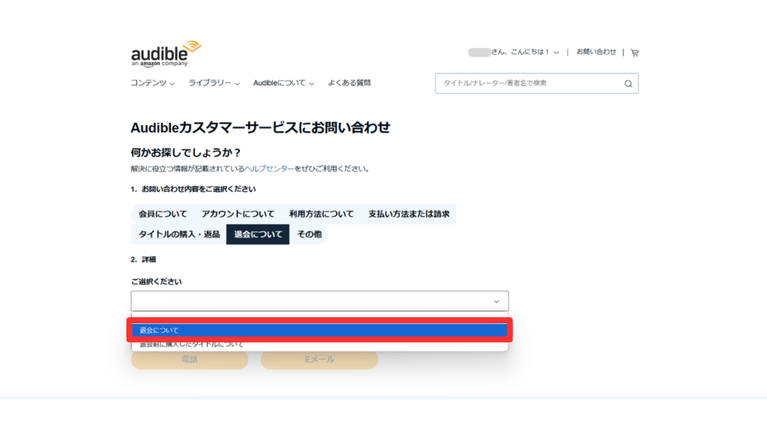Click the 電話 contact button

[x=190, y=360]
